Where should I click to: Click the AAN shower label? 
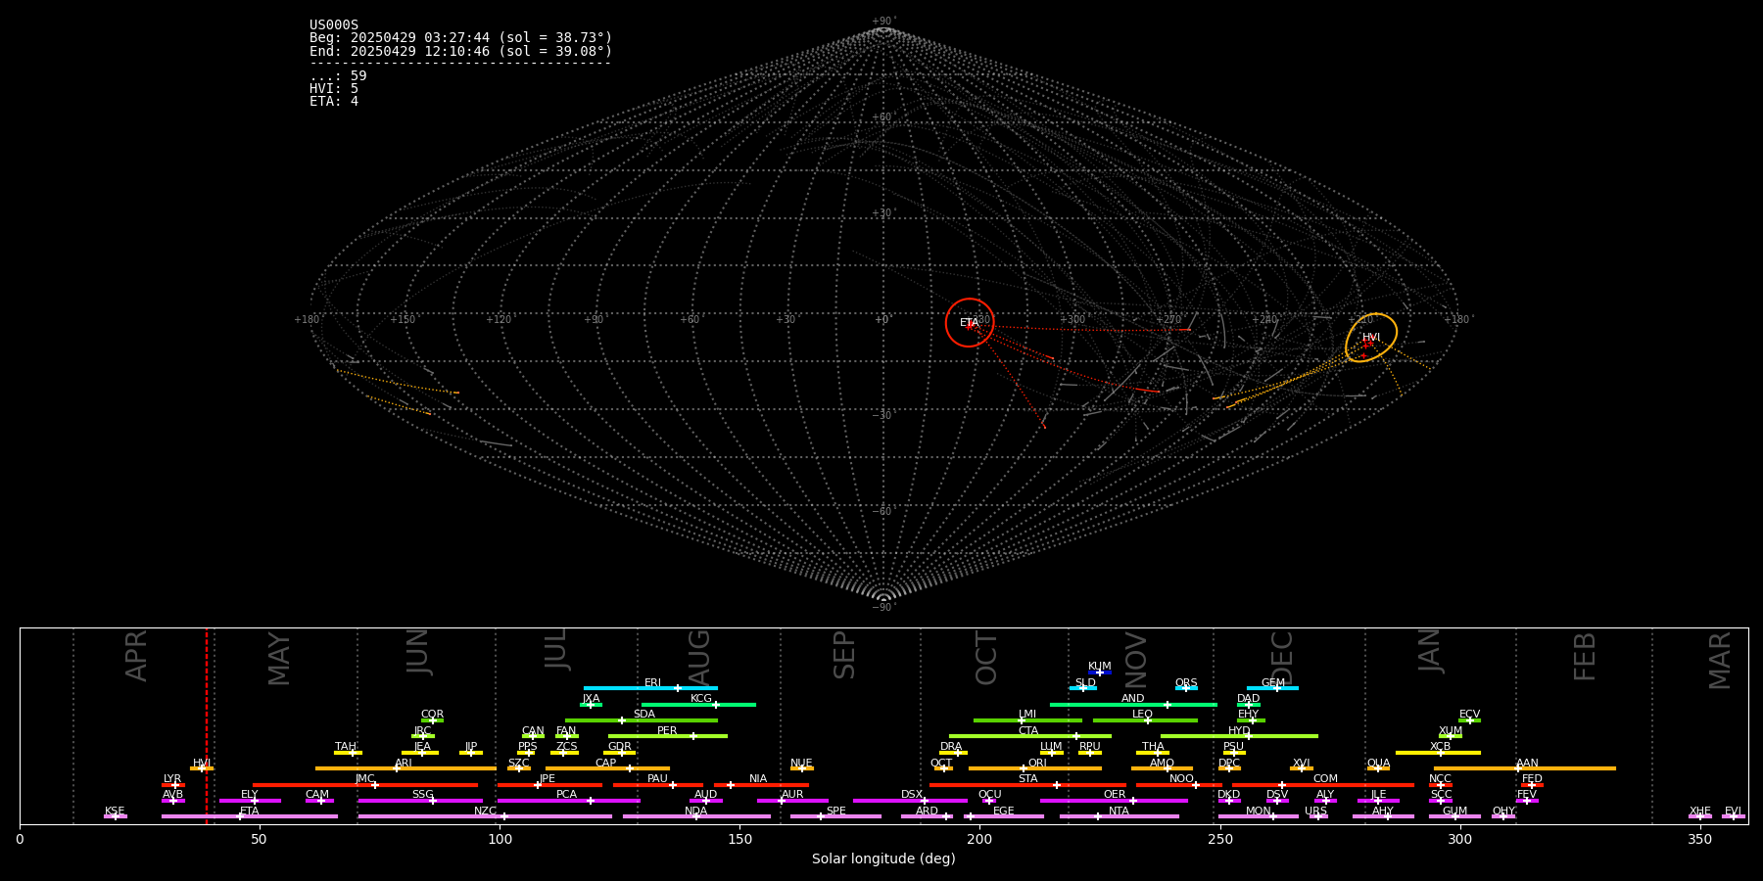coord(1527,763)
